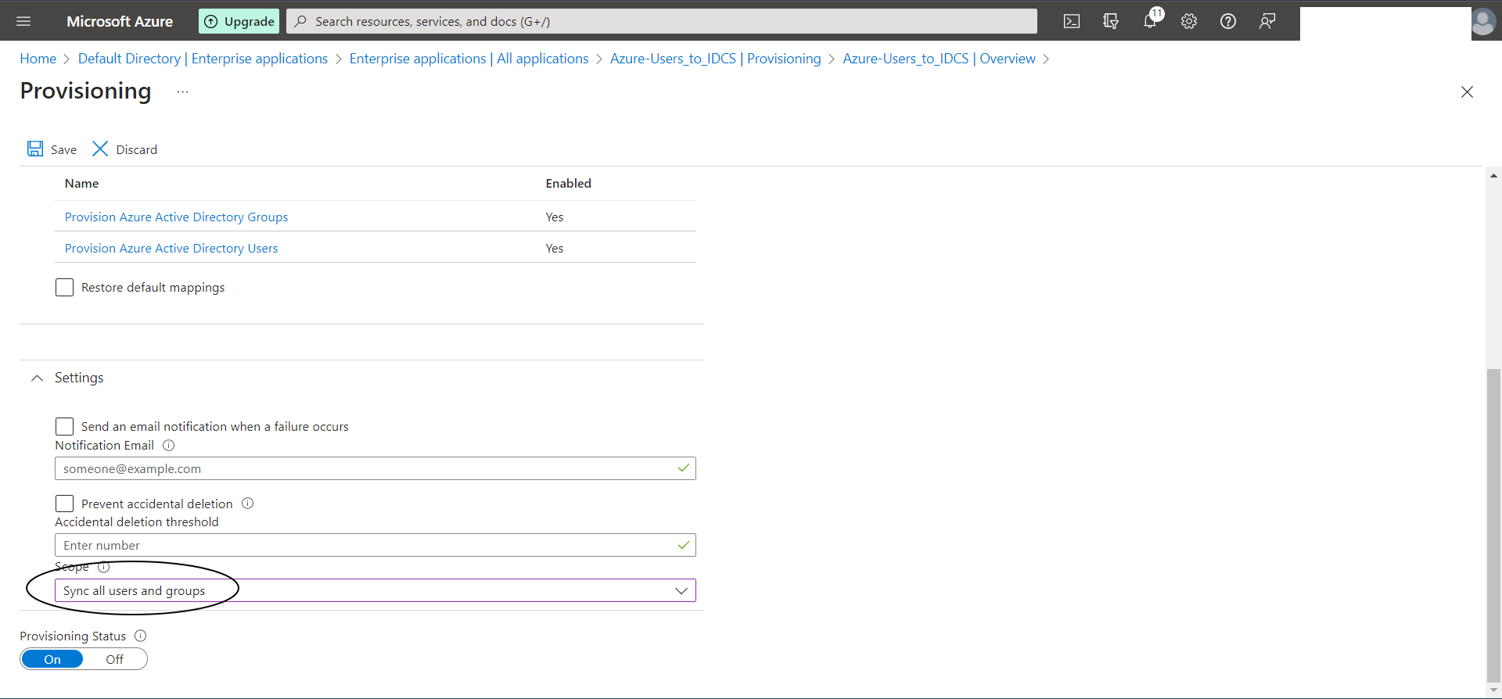Open the Directories and subscriptions filter icon

pyautogui.click(x=1111, y=21)
